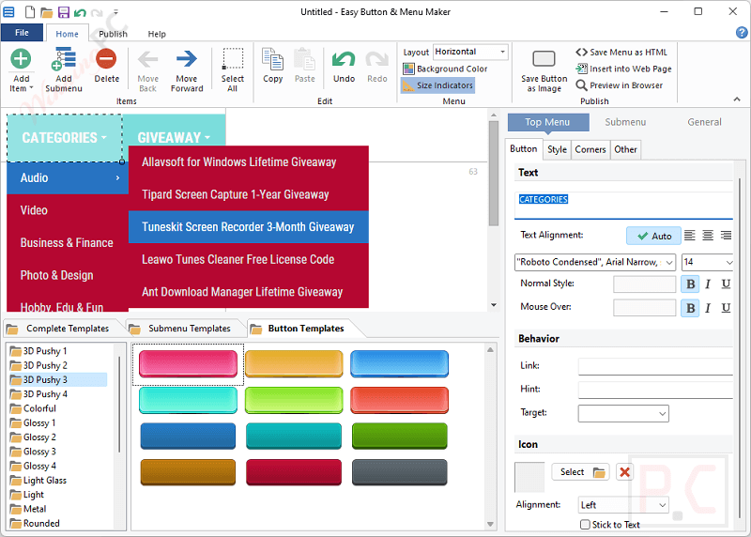Open the font size 14 dropdown
751x537 pixels.
click(x=708, y=262)
